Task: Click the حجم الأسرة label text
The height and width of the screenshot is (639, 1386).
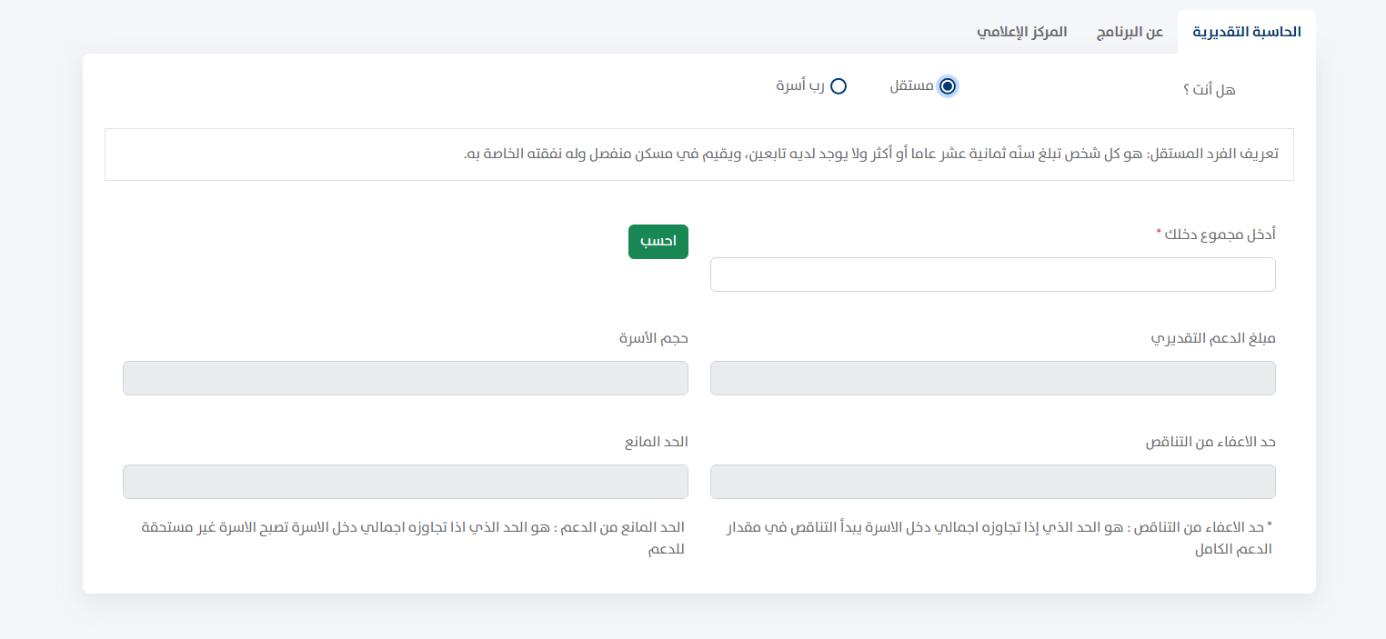Action: pyautogui.click(x=654, y=338)
